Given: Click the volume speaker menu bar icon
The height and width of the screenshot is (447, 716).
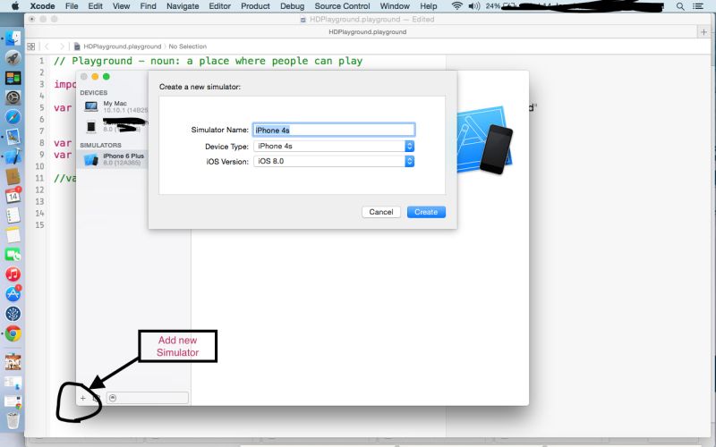Looking at the screenshot, I should click(474, 6).
